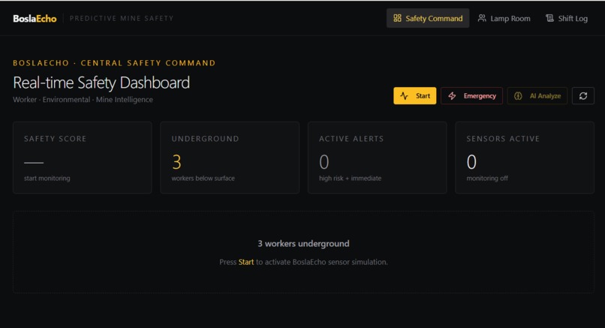
Task: Select the Safety Score card
Action: (x=82, y=158)
